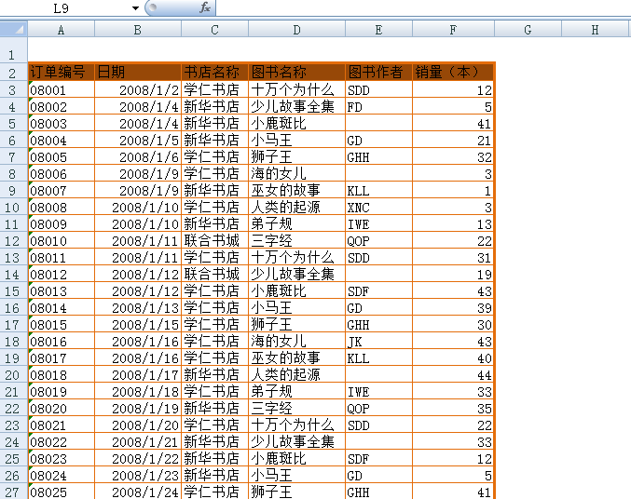Select author cell QOP in row 22
Viewport: 631px width, 499px height.
pyautogui.click(x=378, y=408)
